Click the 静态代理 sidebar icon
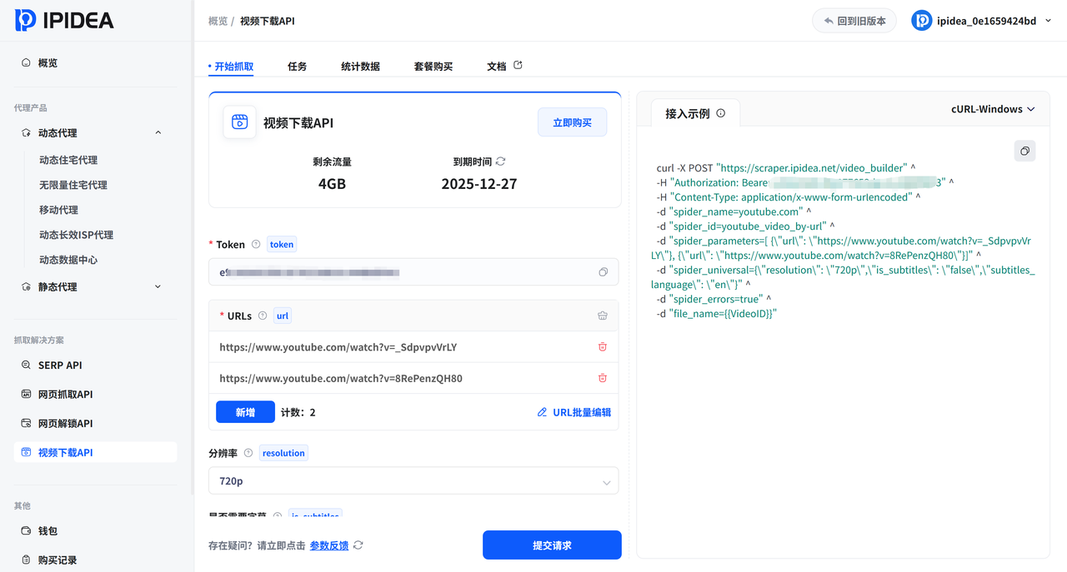This screenshot has width=1067, height=572. (x=26, y=286)
